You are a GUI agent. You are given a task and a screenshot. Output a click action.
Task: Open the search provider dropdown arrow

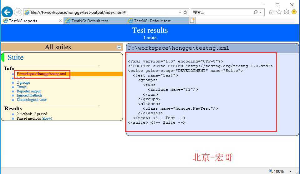click(260, 12)
